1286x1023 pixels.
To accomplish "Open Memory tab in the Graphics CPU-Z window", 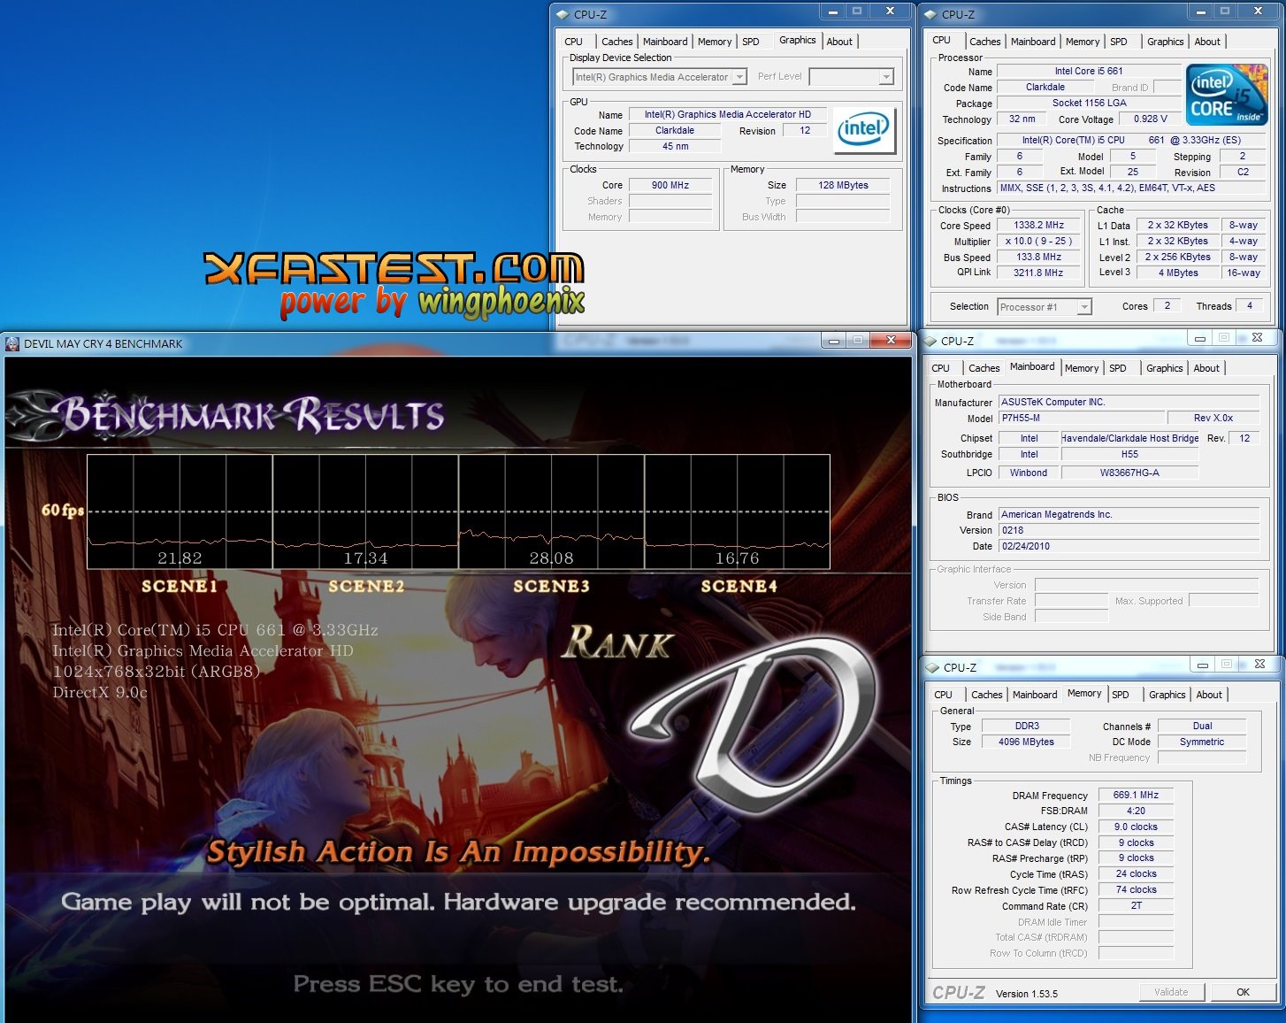I will 715,42.
